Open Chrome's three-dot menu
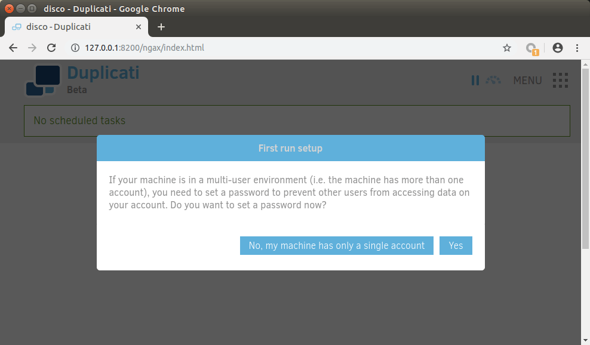The width and height of the screenshot is (590, 345). (x=577, y=48)
